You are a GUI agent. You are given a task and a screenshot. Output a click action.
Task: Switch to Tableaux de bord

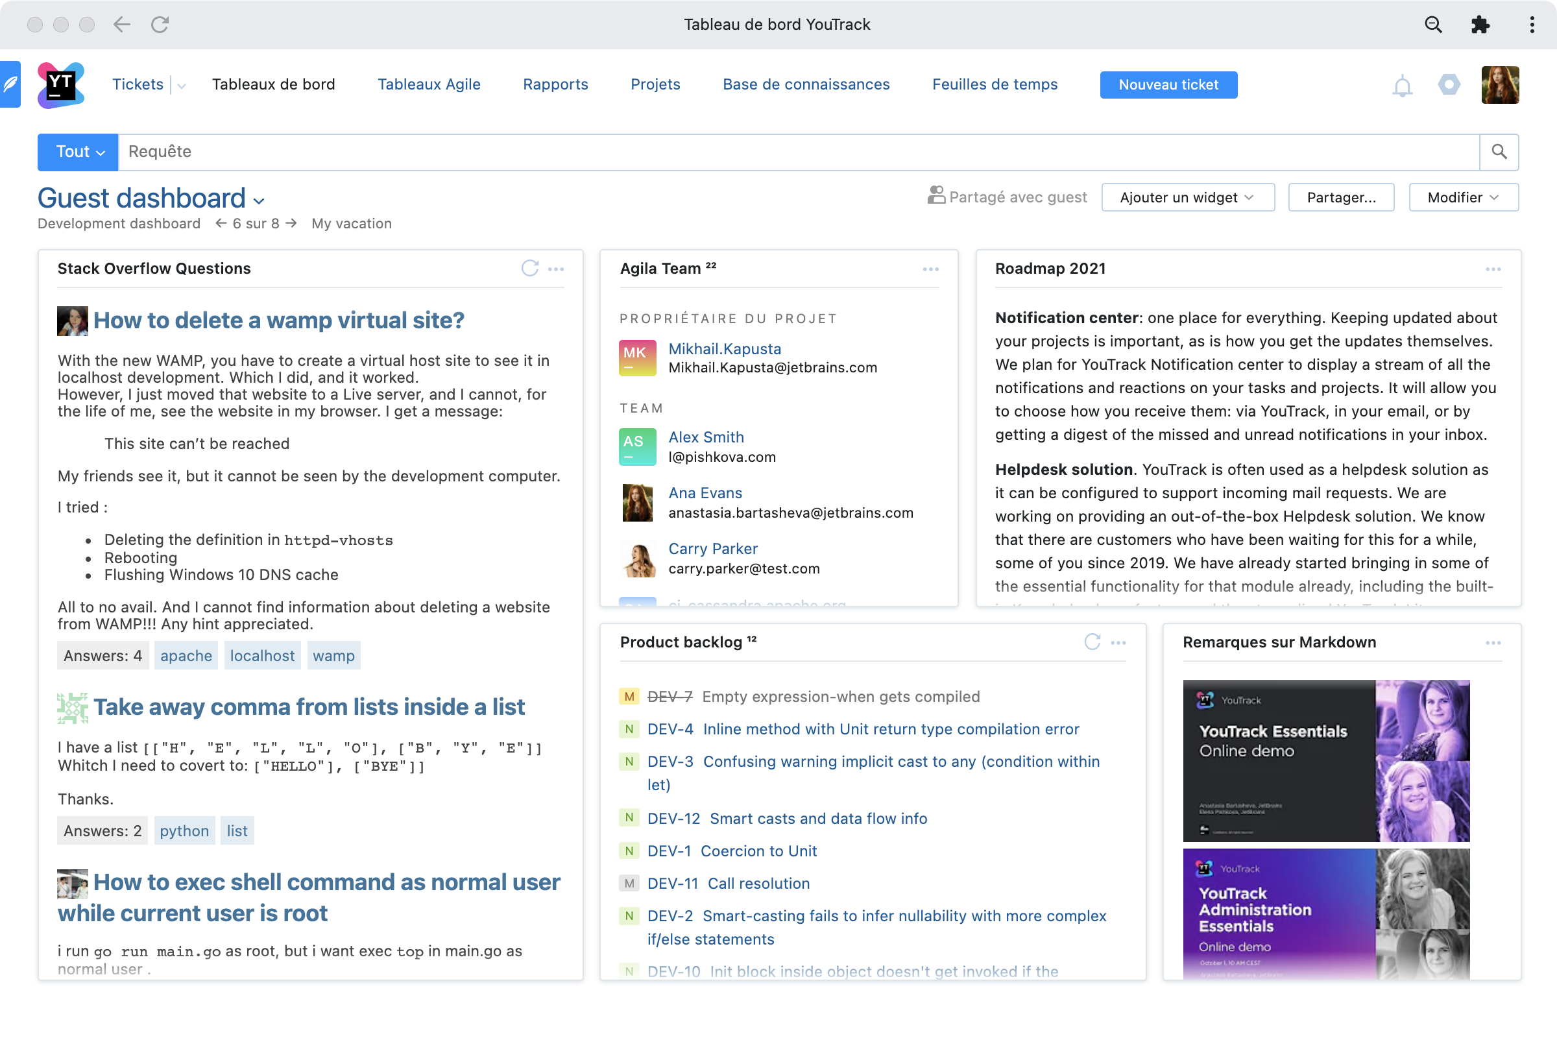[x=273, y=84]
